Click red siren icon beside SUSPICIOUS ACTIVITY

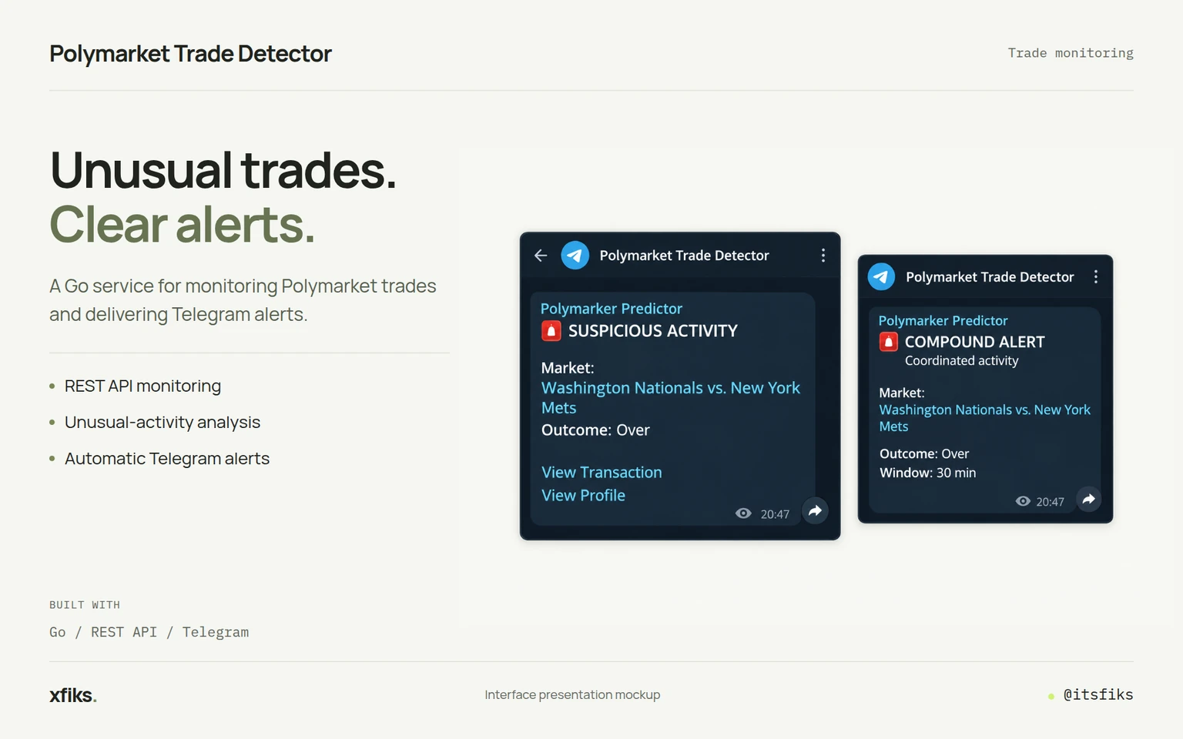551,331
